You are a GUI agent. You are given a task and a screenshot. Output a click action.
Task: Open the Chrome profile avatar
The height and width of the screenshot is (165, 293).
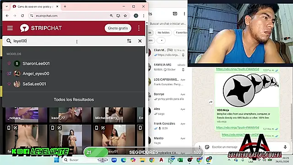[136, 16]
